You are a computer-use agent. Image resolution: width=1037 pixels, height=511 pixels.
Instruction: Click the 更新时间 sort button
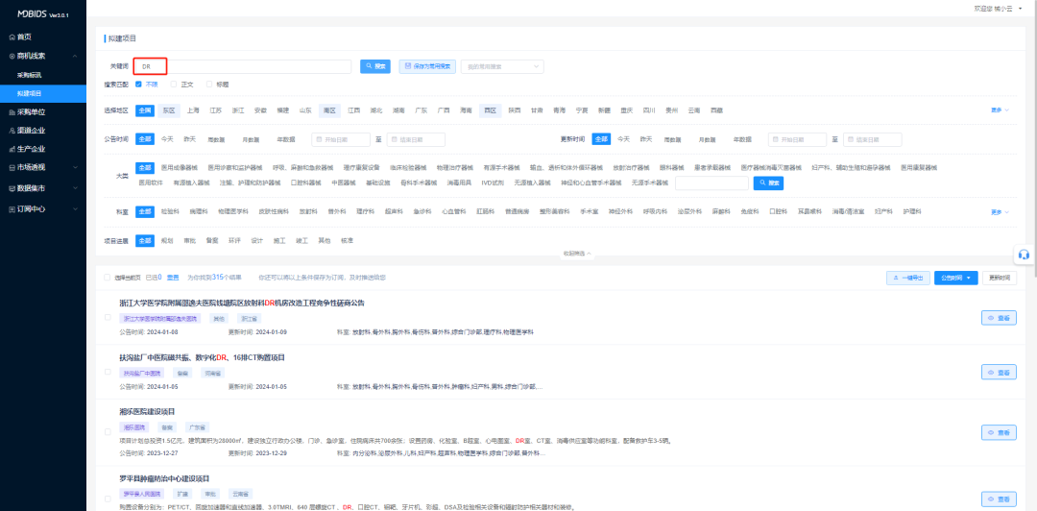1000,278
